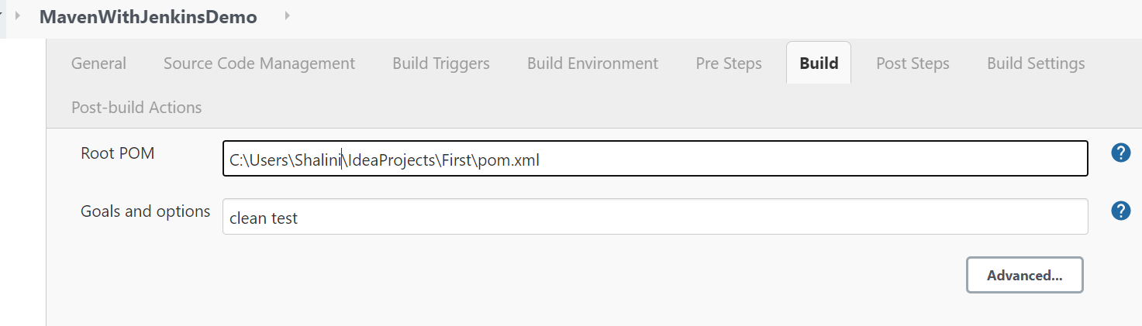Screen dimensions: 1142x326
Task: Open help for Goals and options
Action: click(1120, 211)
